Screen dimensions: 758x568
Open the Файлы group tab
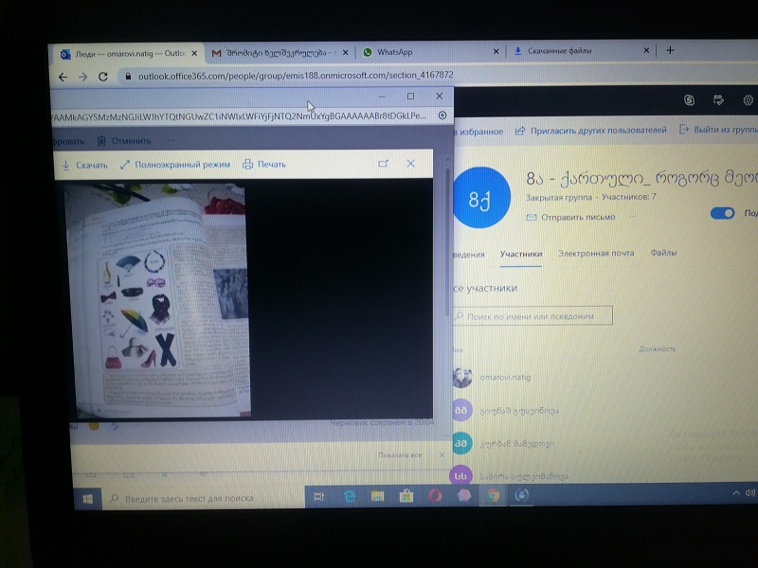pyautogui.click(x=663, y=253)
